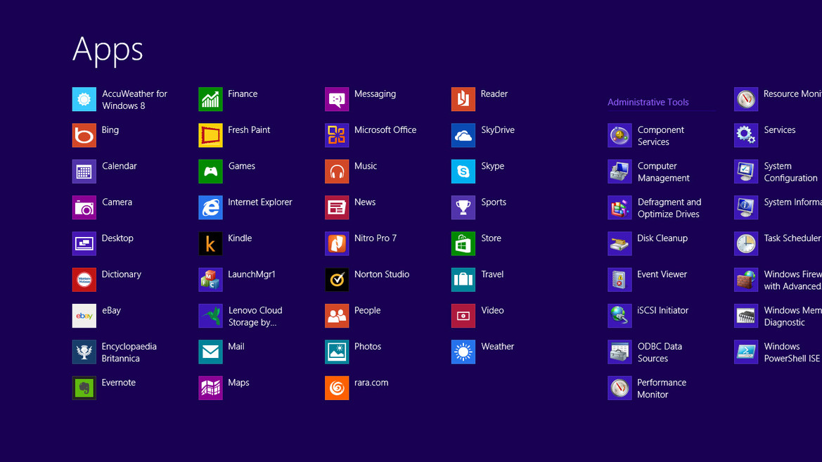Launch the Norton Studio icon
Viewport: 822px width, 462px height.
coord(337,280)
